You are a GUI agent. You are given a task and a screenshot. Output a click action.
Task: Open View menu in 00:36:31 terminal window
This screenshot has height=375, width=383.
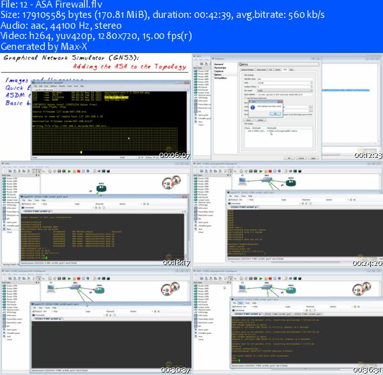[241, 303]
